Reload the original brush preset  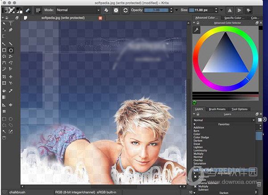click(x=125, y=10)
